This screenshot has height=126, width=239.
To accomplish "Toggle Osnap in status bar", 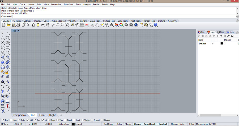I will (137, 124).
